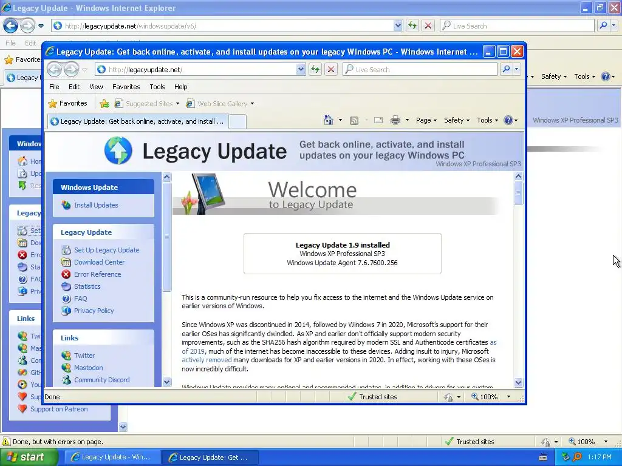The image size is (622, 466).
Task: Refresh the legacyupdate.net page in front window
Action: [315, 70]
